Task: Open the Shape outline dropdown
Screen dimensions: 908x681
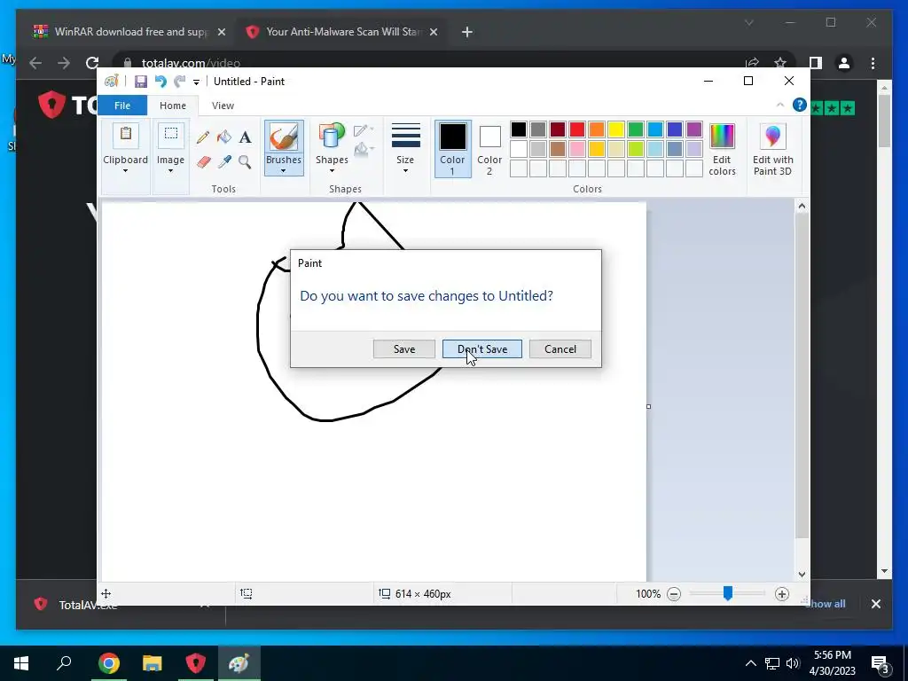Action: 363,129
